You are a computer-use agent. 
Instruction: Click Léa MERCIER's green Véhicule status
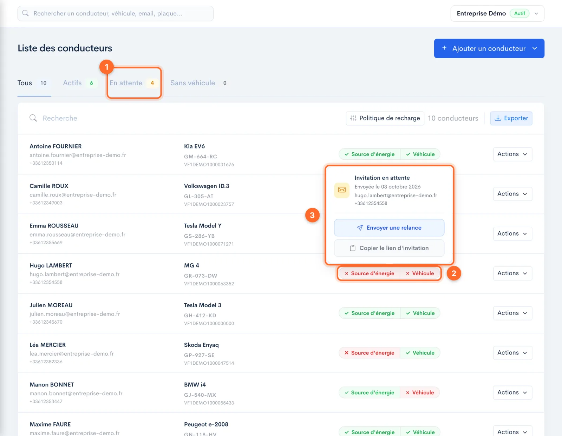click(420, 353)
